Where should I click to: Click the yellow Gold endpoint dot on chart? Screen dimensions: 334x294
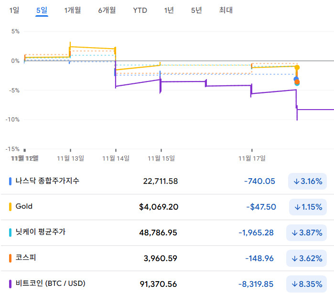click(297, 67)
